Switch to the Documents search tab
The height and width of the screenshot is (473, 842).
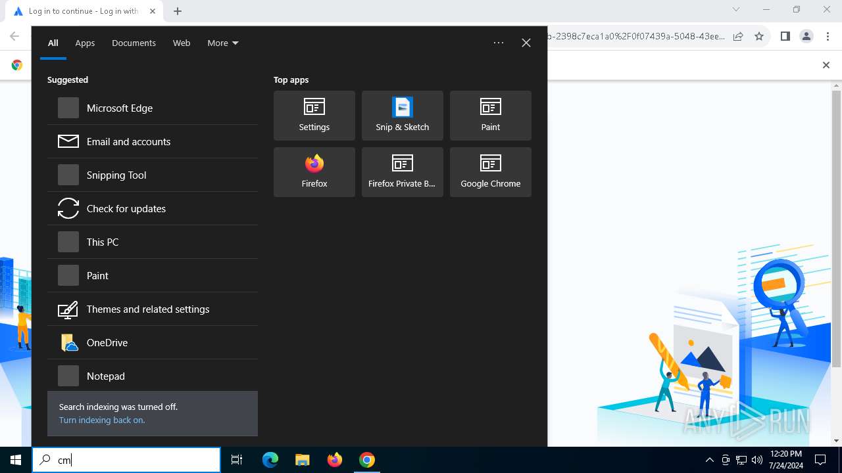134,43
